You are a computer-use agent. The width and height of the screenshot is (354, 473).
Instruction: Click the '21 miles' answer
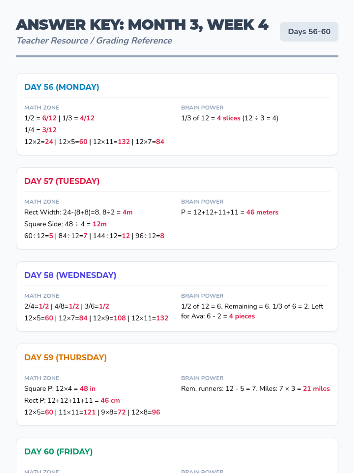316,388
